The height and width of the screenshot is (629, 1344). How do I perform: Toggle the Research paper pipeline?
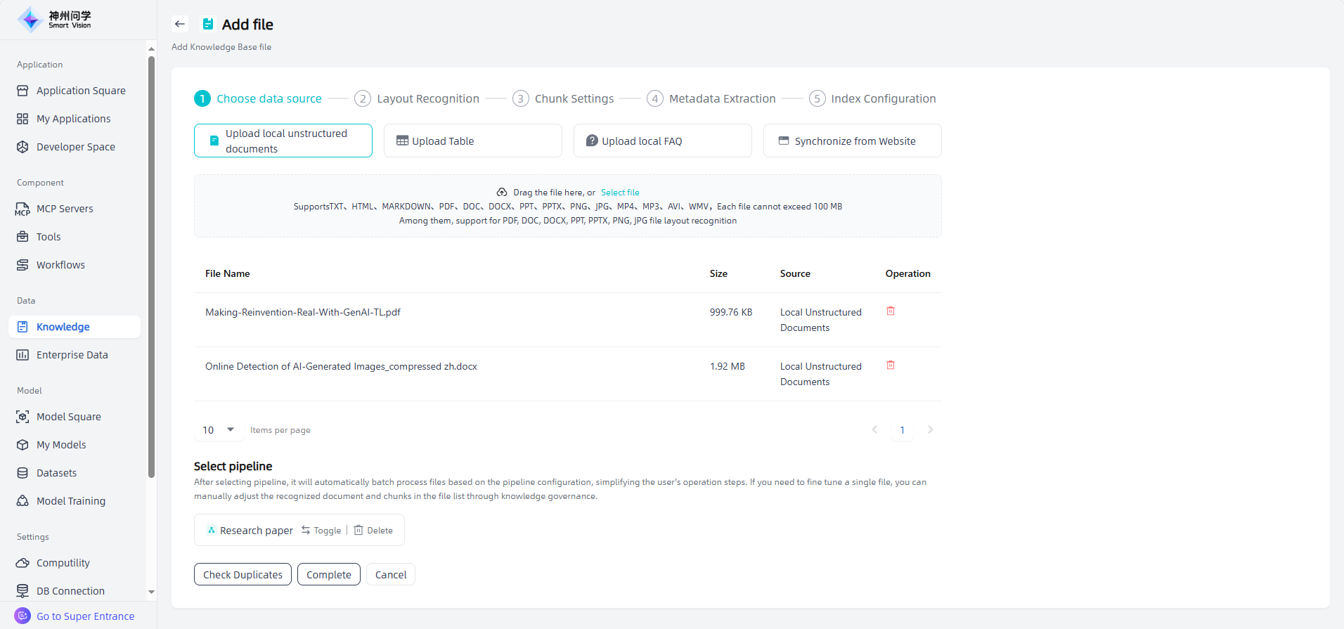point(321,531)
